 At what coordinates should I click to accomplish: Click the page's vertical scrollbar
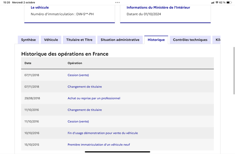point(234,71)
